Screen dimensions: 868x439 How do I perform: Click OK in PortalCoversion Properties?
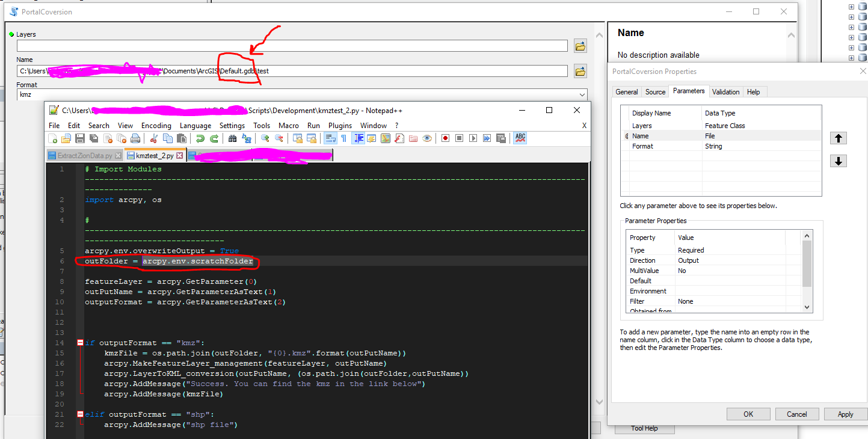pyautogui.click(x=748, y=414)
